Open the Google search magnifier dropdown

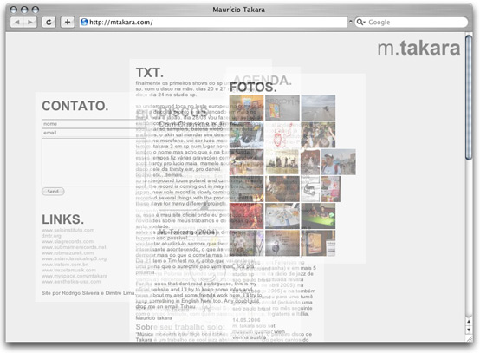(x=361, y=22)
